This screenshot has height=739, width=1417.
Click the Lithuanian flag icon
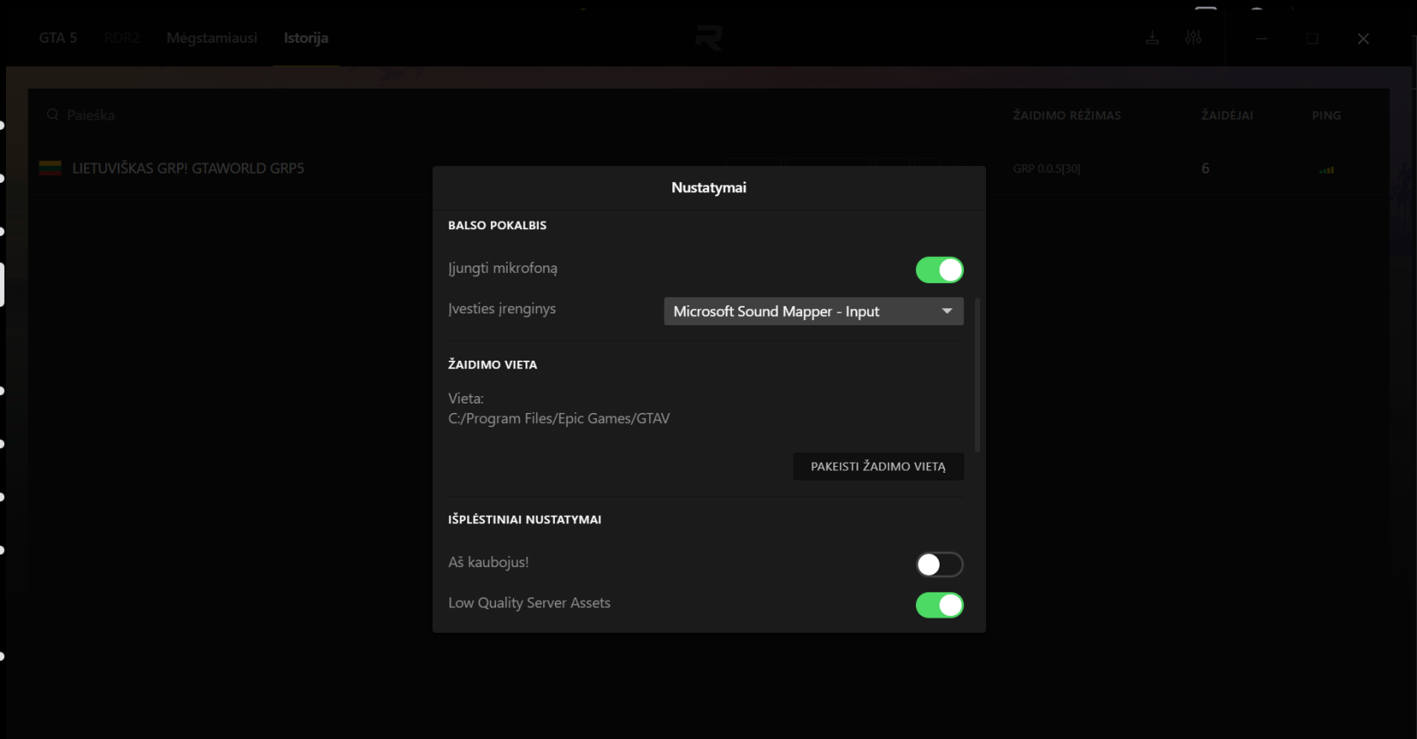click(x=51, y=169)
